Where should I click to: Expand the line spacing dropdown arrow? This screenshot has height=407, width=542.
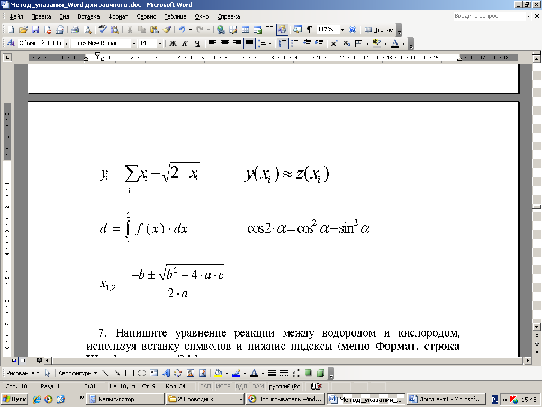click(270, 43)
